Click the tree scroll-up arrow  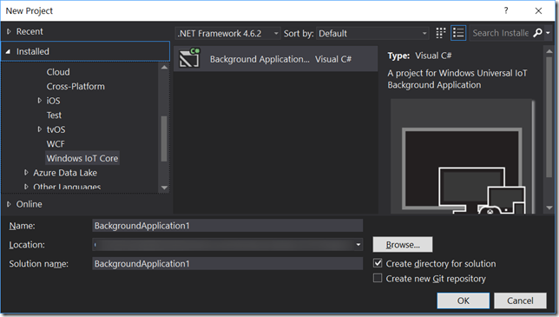(x=164, y=68)
